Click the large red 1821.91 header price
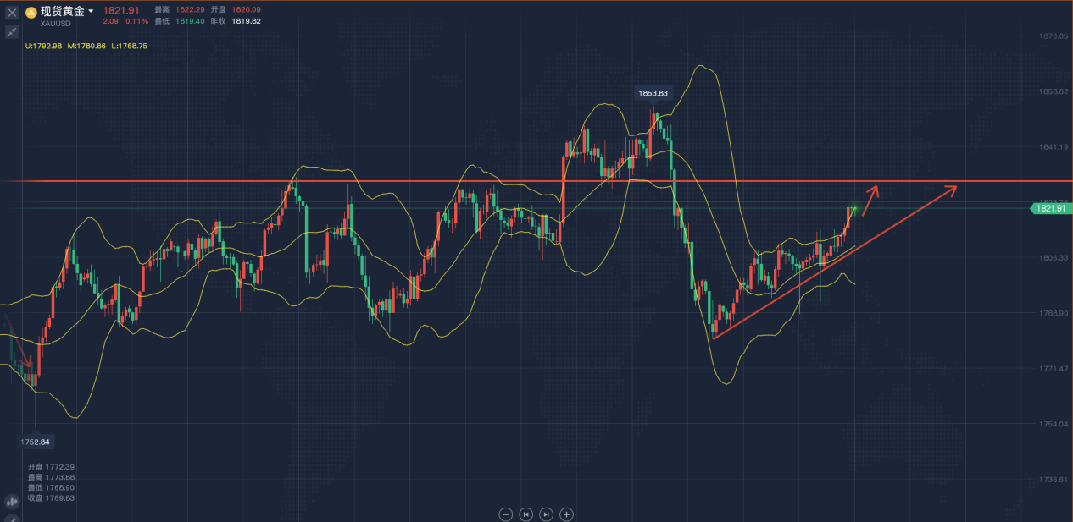This screenshot has width=1073, height=522. (120, 10)
